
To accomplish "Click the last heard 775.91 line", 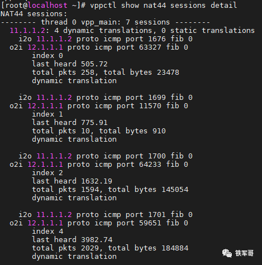I will [70, 123].
